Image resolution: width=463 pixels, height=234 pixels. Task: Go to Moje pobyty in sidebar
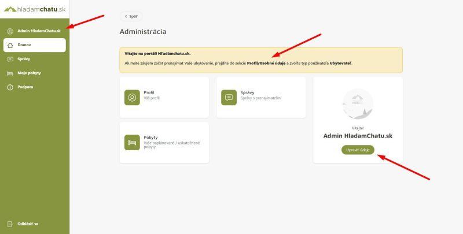(35, 73)
